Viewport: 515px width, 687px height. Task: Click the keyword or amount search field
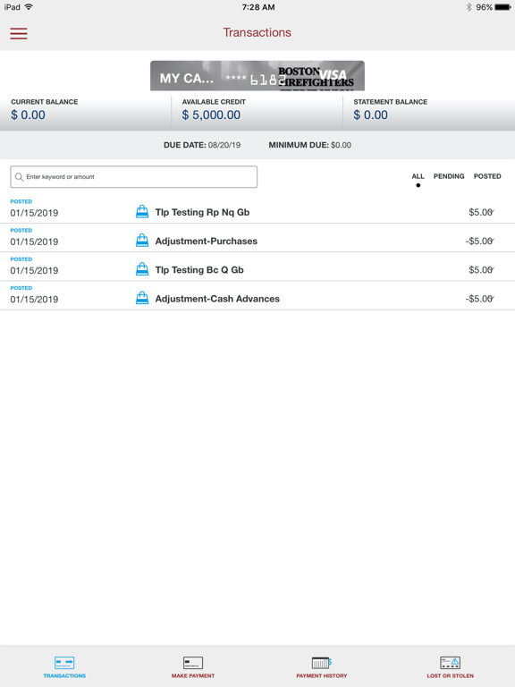(x=133, y=176)
